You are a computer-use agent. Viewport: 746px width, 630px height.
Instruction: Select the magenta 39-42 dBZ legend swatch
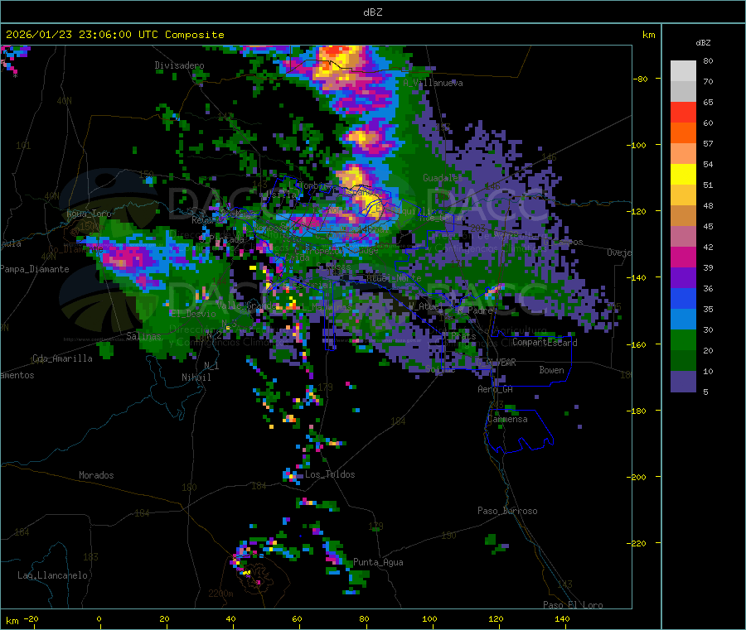pyautogui.click(x=683, y=257)
